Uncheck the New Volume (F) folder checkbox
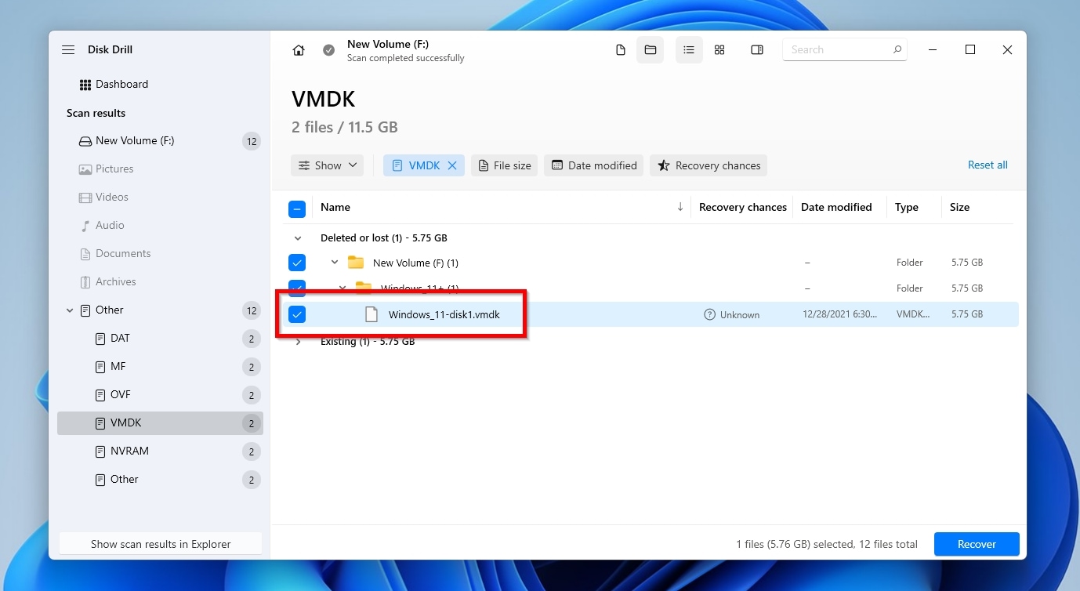This screenshot has height=591, width=1080. [297, 263]
